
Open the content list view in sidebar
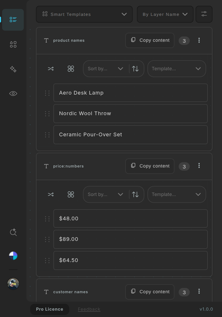[x=13, y=20]
